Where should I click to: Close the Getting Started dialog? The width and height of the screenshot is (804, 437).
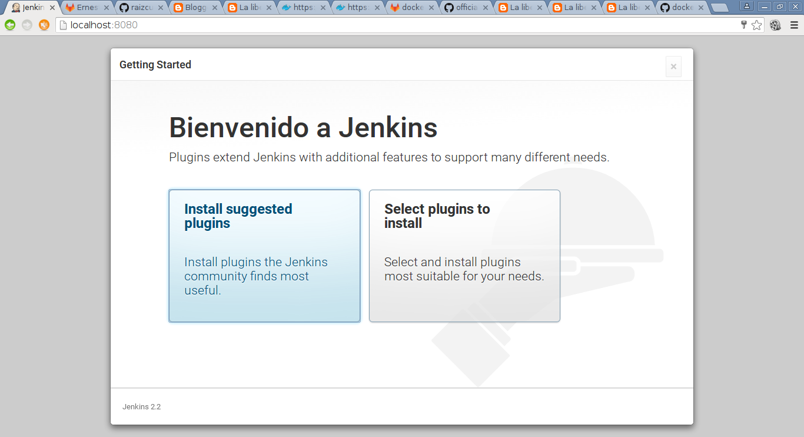tap(673, 67)
